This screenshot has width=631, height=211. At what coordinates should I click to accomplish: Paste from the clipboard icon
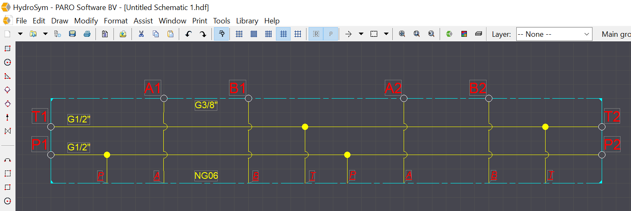170,34
